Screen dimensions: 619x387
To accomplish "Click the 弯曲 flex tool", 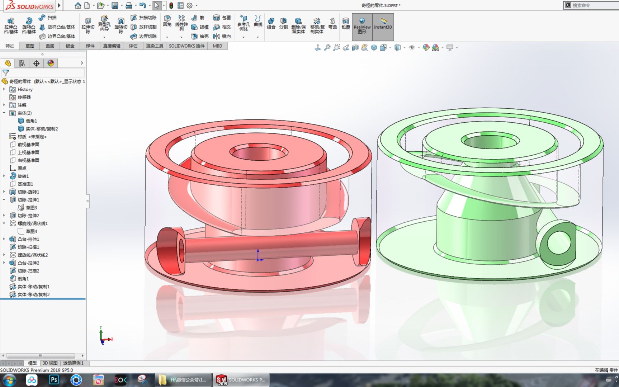I will coord(332,23).
